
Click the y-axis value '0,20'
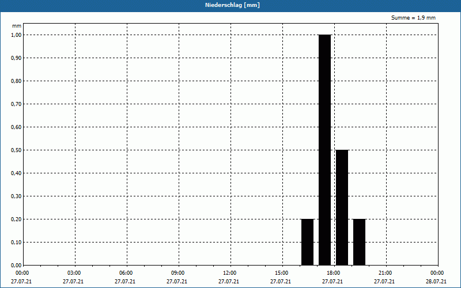(16, 219)
